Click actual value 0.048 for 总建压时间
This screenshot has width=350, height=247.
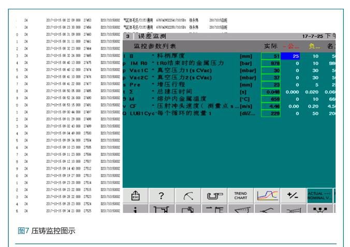pyautogui.click(x=271, y=92)
